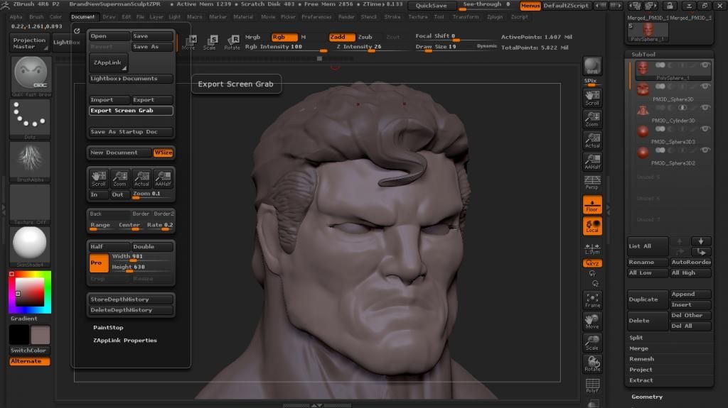
Task: Expand the Remesh subtool section
Action: 642,359
